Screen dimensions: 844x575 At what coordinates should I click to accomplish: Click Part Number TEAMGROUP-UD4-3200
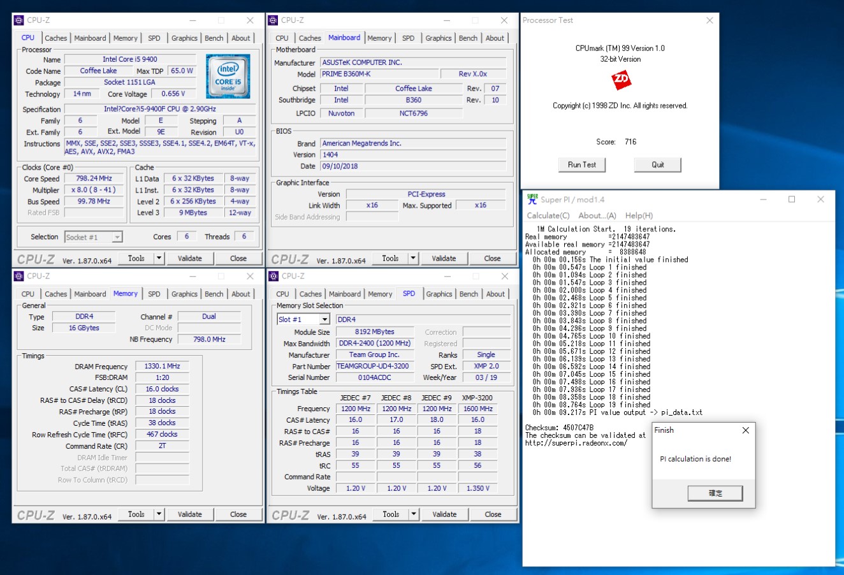pyautogui.click(x=374, y=367)
